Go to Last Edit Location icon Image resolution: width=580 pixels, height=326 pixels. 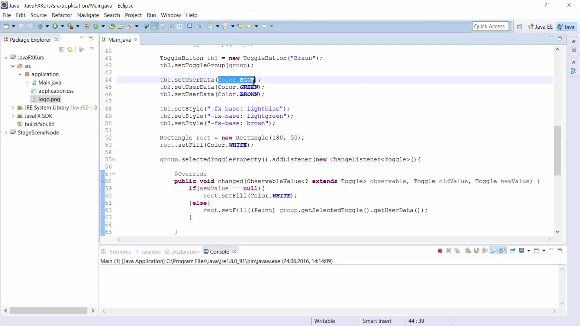coord(240,26)
